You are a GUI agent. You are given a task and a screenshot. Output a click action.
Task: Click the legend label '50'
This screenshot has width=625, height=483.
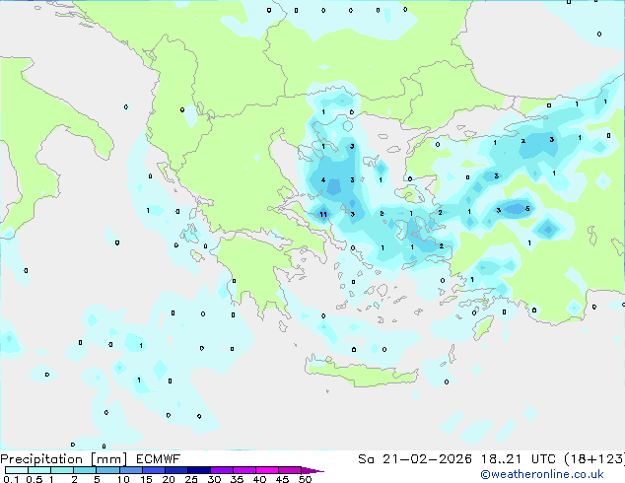coord(305,479)
